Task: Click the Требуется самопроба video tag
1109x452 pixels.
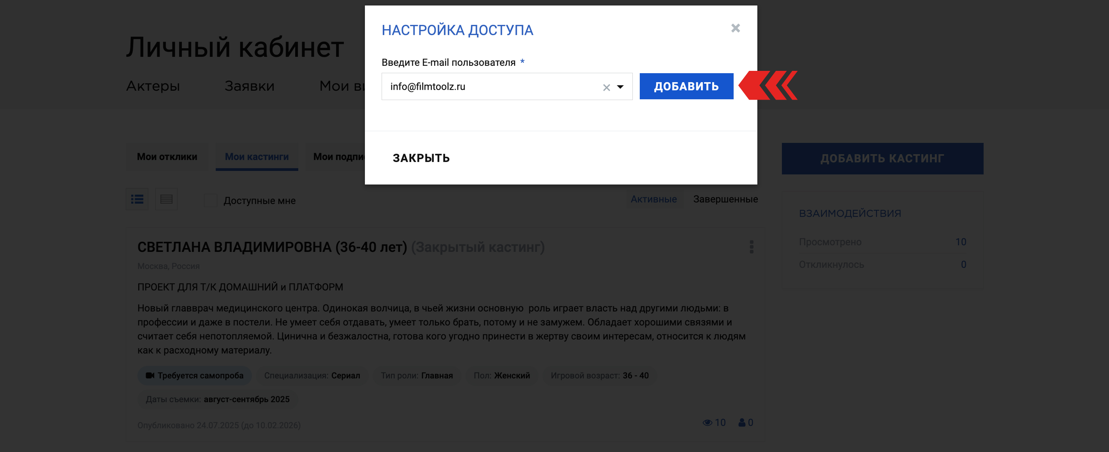Action: [x=195, y=375]
